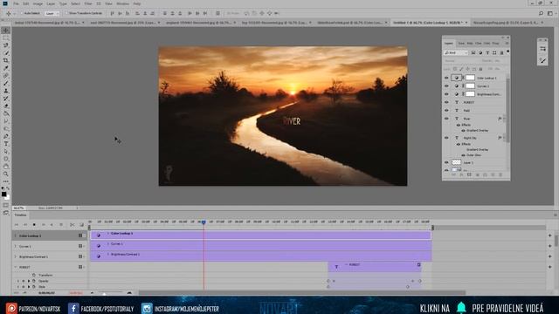Click the split-at-playhead scissors icon
This screenshot has width=559, height=314.
tap(72, 225)
